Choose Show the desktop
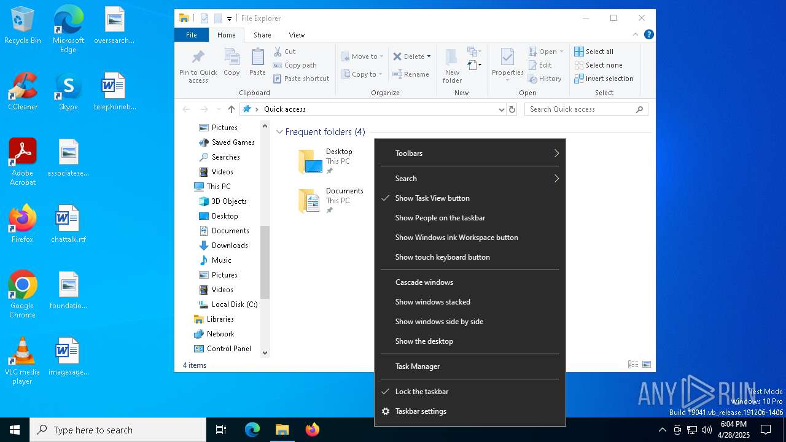786x442 pixels. tap(470, 341)
